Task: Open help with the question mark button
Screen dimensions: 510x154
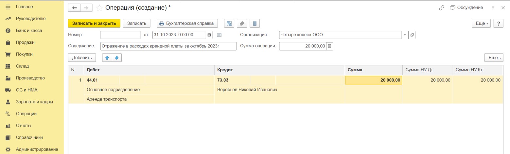Action: point(498,23)
